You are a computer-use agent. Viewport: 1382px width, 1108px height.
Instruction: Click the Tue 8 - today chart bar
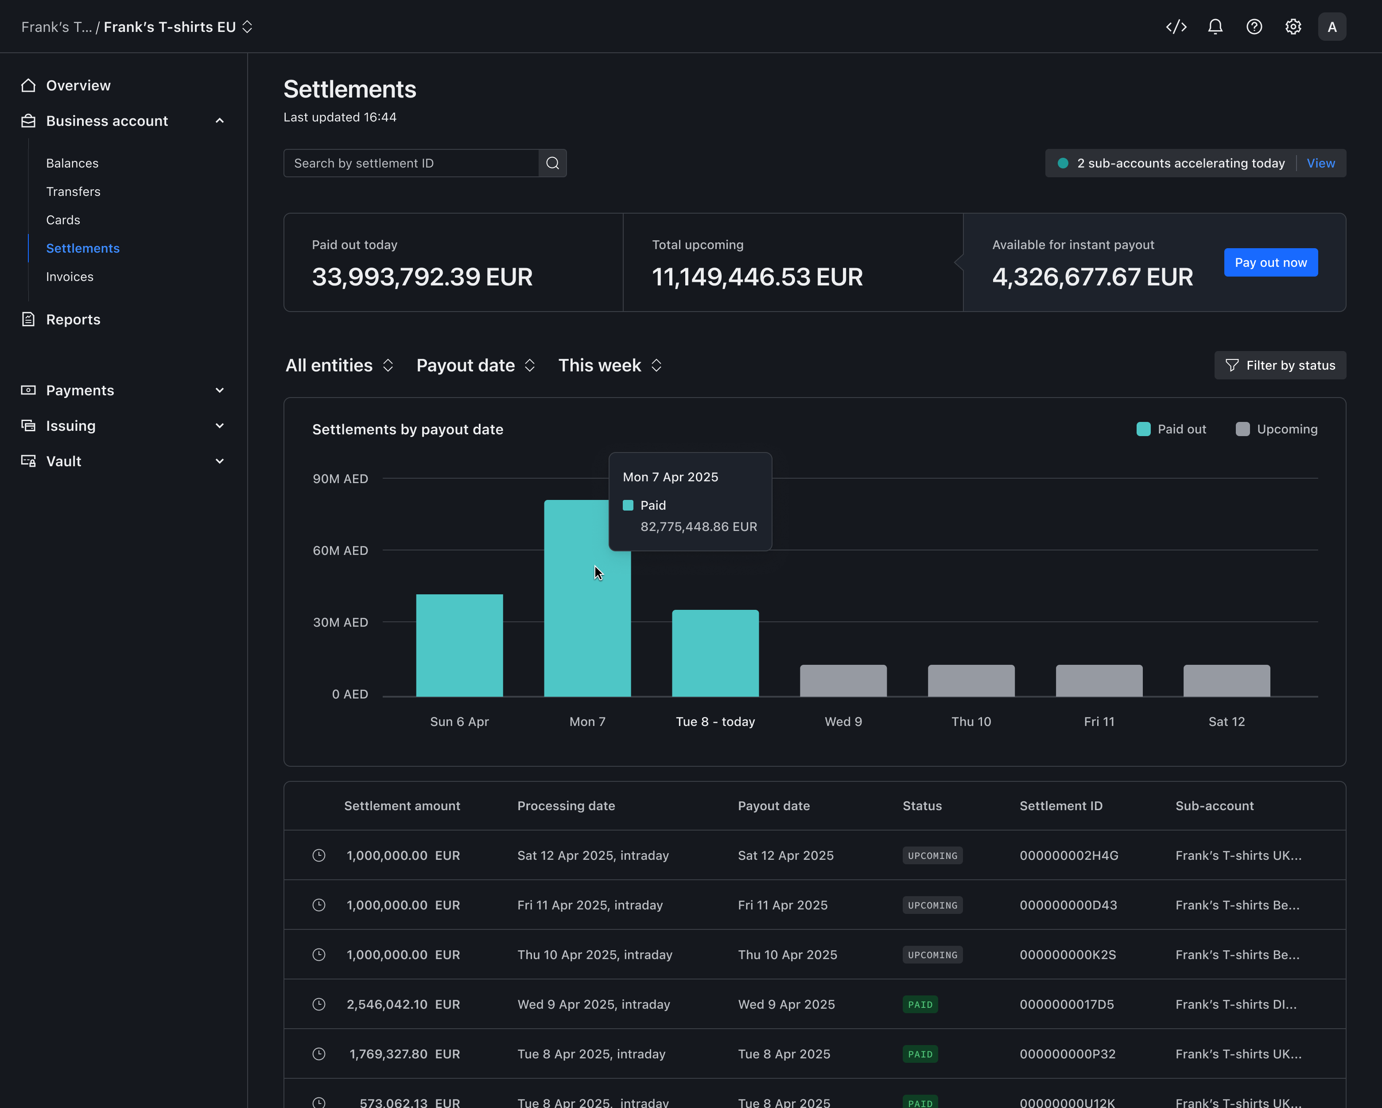(x=715, y=653)
